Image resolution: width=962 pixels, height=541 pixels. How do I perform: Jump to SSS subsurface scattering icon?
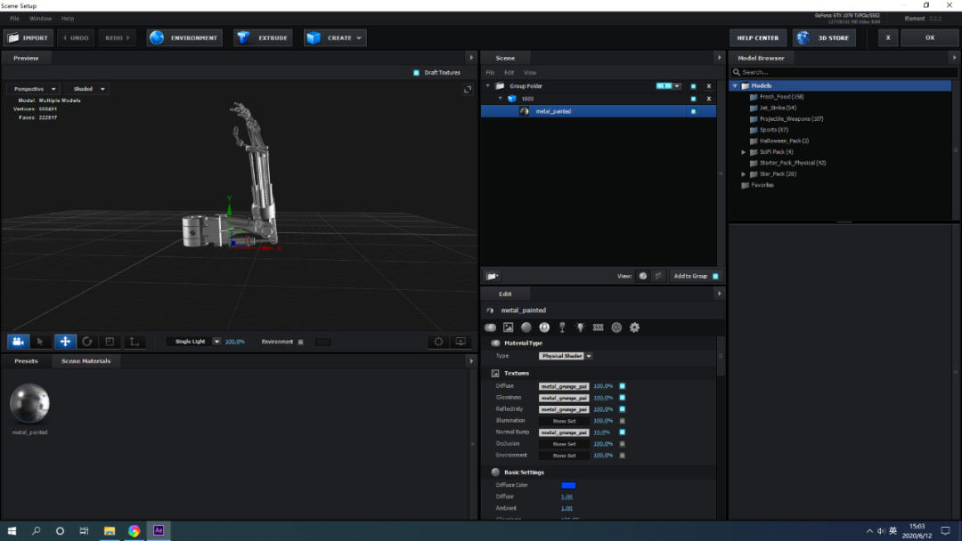pos(599,327)
